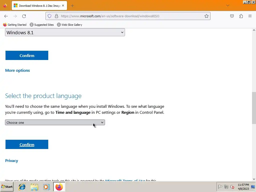Open the Windows Start menu

7,186
